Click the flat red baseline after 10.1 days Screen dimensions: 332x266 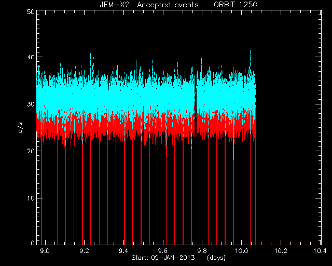pos(288,245)
